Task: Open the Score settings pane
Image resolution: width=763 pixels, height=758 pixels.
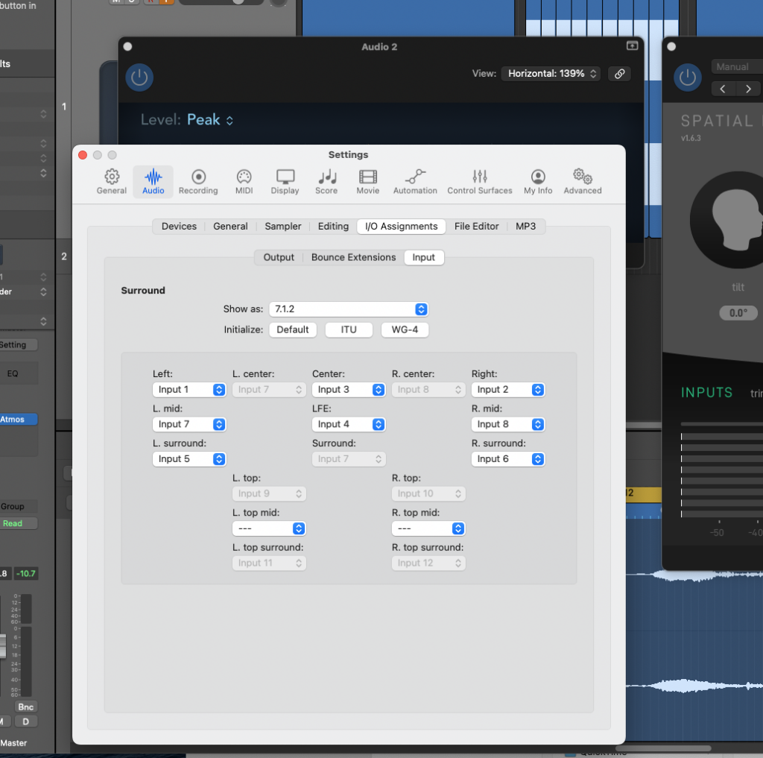Action: [x=326, y=181]
